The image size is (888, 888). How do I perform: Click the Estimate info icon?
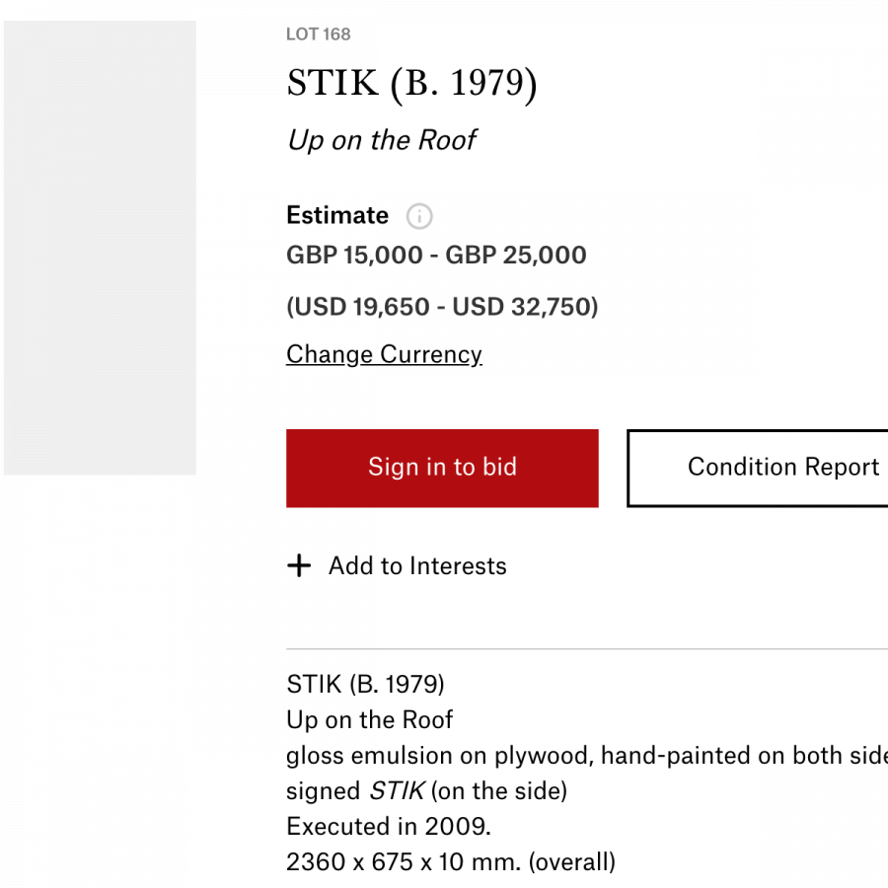tap(419, 216)
